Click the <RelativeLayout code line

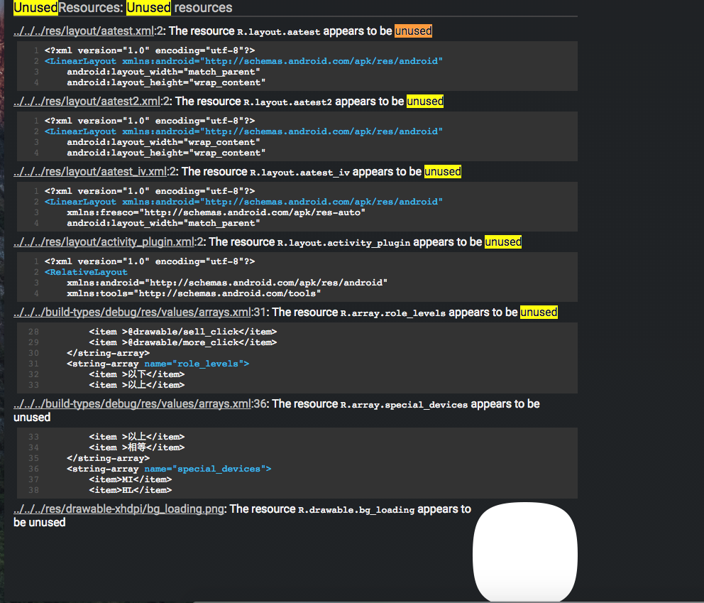coord(86,272)
